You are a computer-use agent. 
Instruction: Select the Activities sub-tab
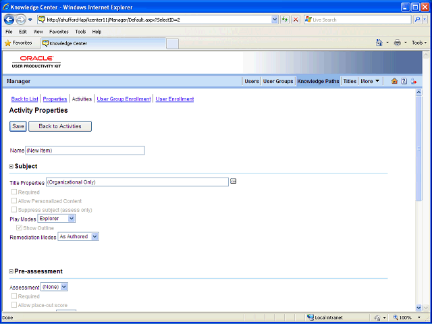(x=82, y=99)
